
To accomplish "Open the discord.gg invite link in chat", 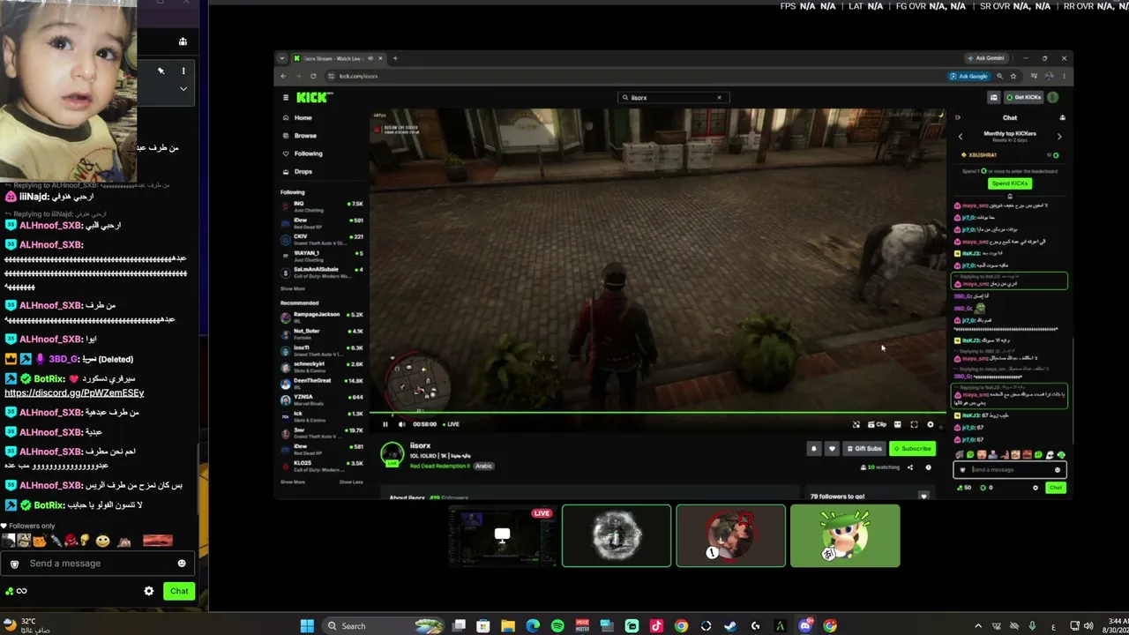I will pos(74,392).
